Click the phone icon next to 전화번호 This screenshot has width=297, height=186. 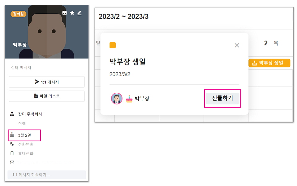(12, 144)
